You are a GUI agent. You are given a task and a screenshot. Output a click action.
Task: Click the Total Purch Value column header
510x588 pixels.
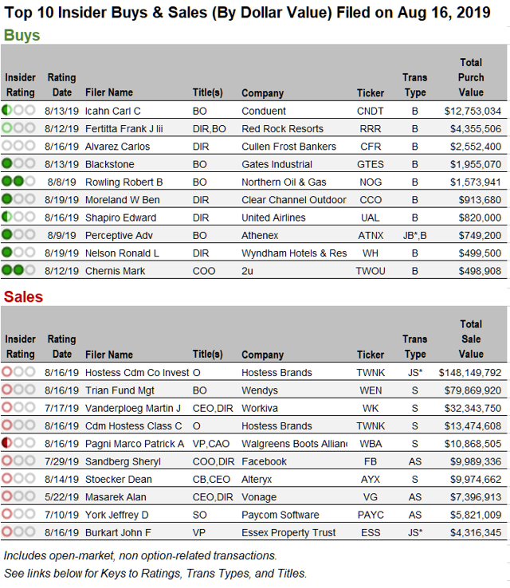[x=471, y=77]
